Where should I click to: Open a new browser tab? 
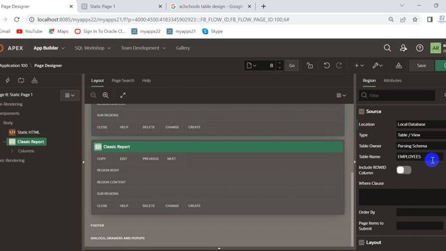[x=263, y=6]
